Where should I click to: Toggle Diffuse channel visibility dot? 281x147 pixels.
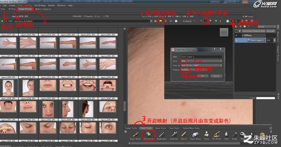tap(236, 35)
